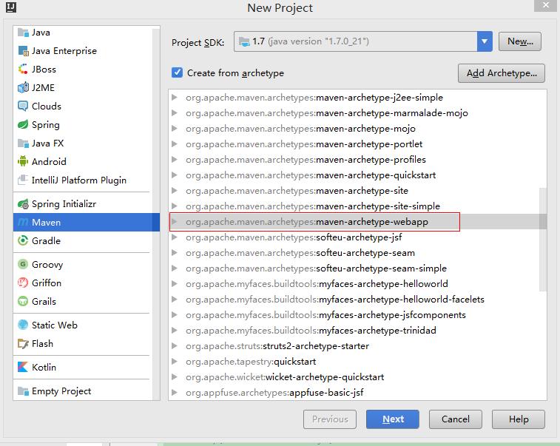This screenshot has height=446, width=560.
Task: Select myfaces-archetype-jsfcomponents text row
Action: pos(325,315)
